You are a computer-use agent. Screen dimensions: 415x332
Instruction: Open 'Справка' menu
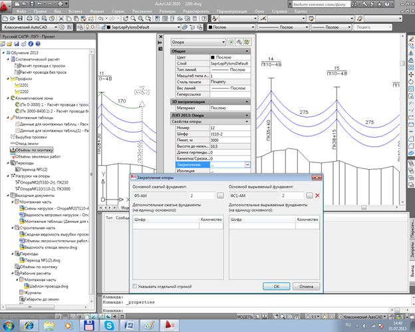[x=279, y=11]
